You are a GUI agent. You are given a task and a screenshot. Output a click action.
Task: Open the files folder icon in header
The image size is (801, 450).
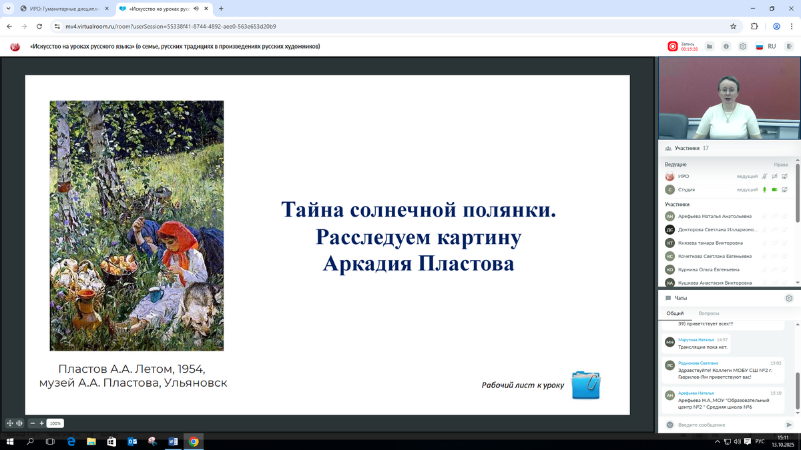[x=709, y=47]
